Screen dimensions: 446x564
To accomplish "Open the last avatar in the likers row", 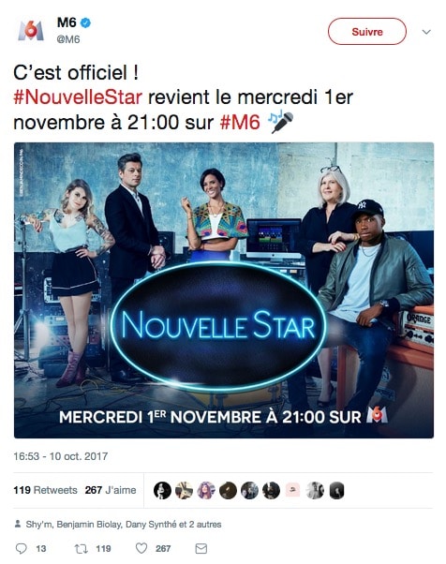I will pyautogui.click(x=336, y=491).
